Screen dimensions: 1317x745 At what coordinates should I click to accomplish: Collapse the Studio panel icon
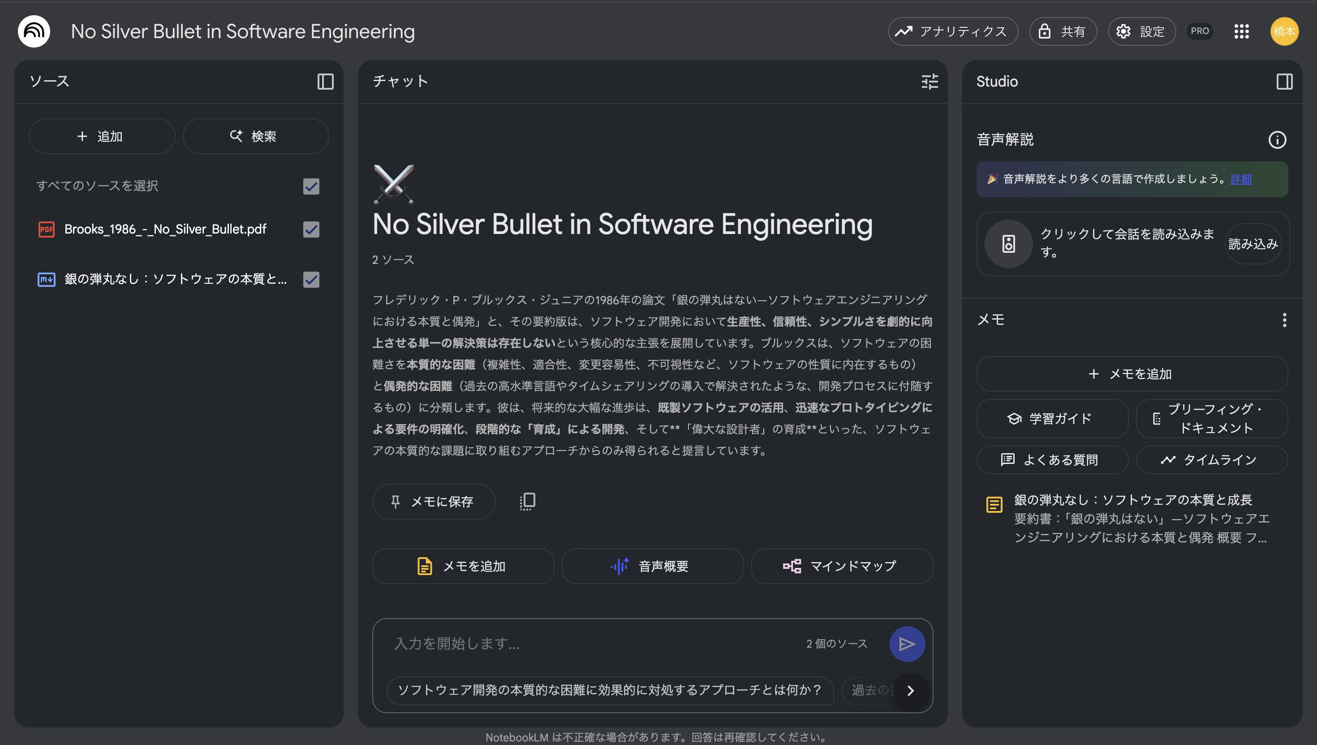[x=1284, y=81]
